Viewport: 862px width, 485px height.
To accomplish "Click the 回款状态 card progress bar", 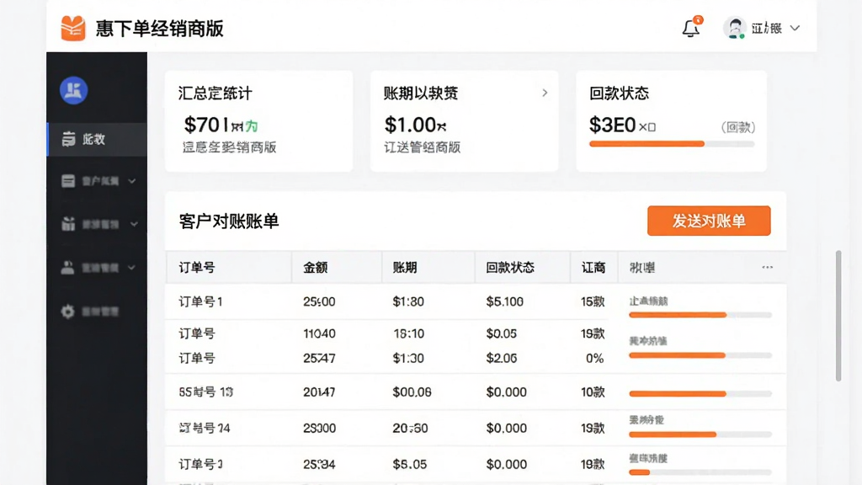I will point(672,144).
